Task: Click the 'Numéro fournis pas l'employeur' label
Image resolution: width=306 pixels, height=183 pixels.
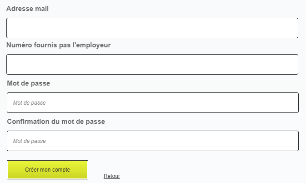Action: pyautogui.click(x=59, y=45)
